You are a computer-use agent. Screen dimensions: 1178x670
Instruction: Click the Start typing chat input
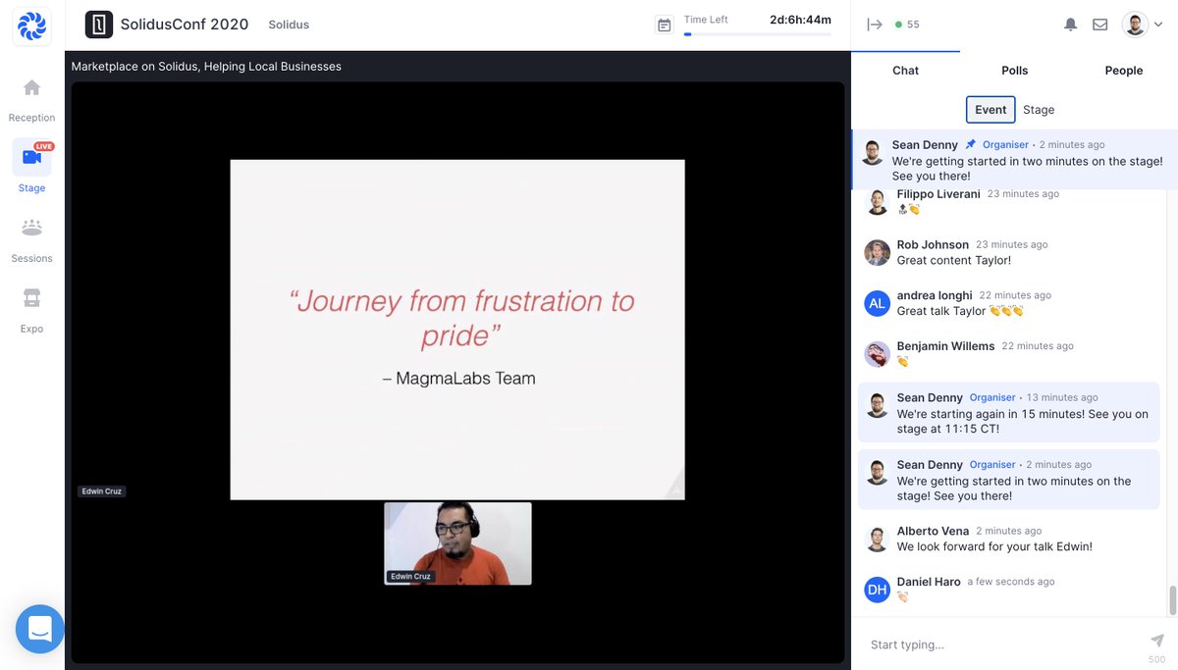(x=1001, y=644)
